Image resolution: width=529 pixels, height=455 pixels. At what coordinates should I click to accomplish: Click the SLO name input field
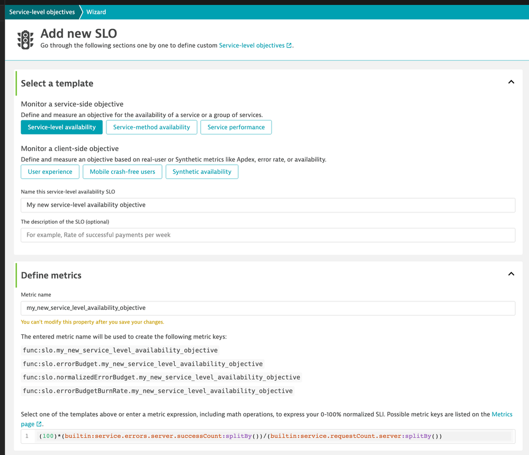click(267, 205)
